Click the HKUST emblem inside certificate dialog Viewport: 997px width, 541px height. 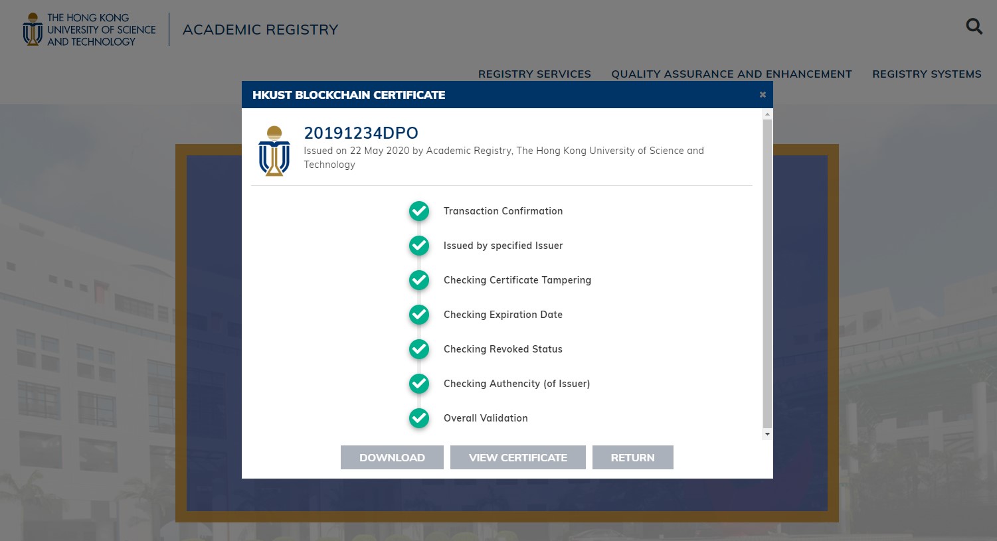click(274, 151)
